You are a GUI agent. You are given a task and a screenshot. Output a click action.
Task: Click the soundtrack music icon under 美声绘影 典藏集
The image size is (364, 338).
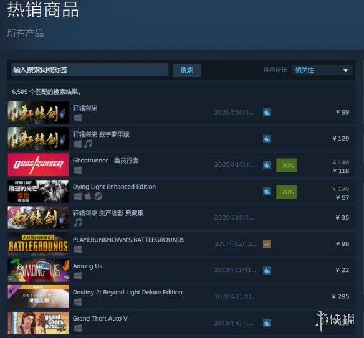[x=78, y=223]
